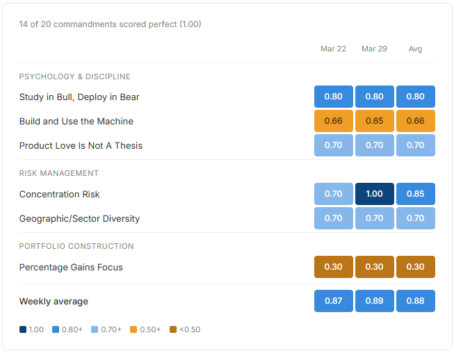Click the dark blue 1.00 legend swatch

pyautogui.click(x=23, y=329)
